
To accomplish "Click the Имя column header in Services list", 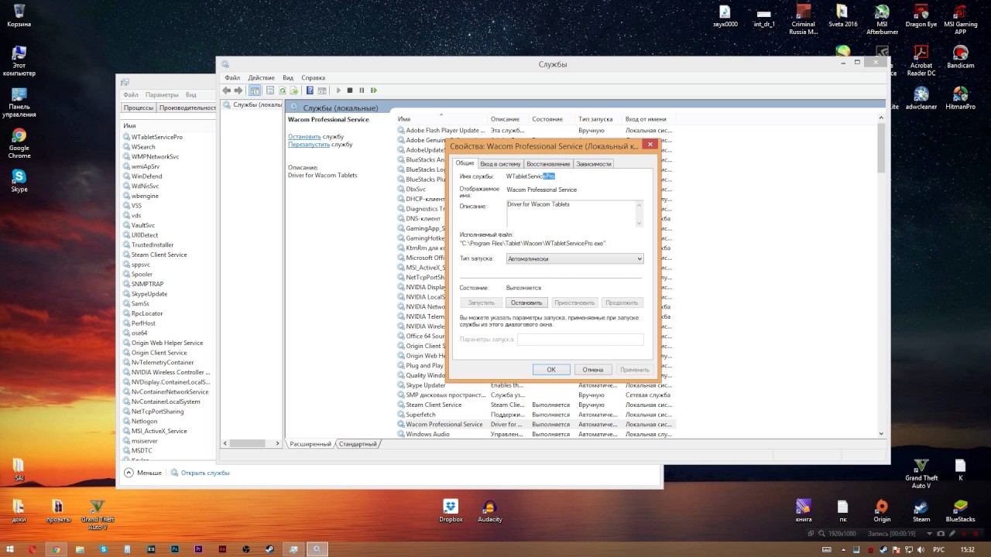I will (442, 119).
